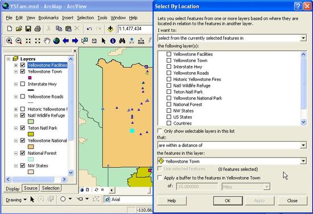
Task: Zoom to Full Extent with globe icon
Action: [56, 41]
